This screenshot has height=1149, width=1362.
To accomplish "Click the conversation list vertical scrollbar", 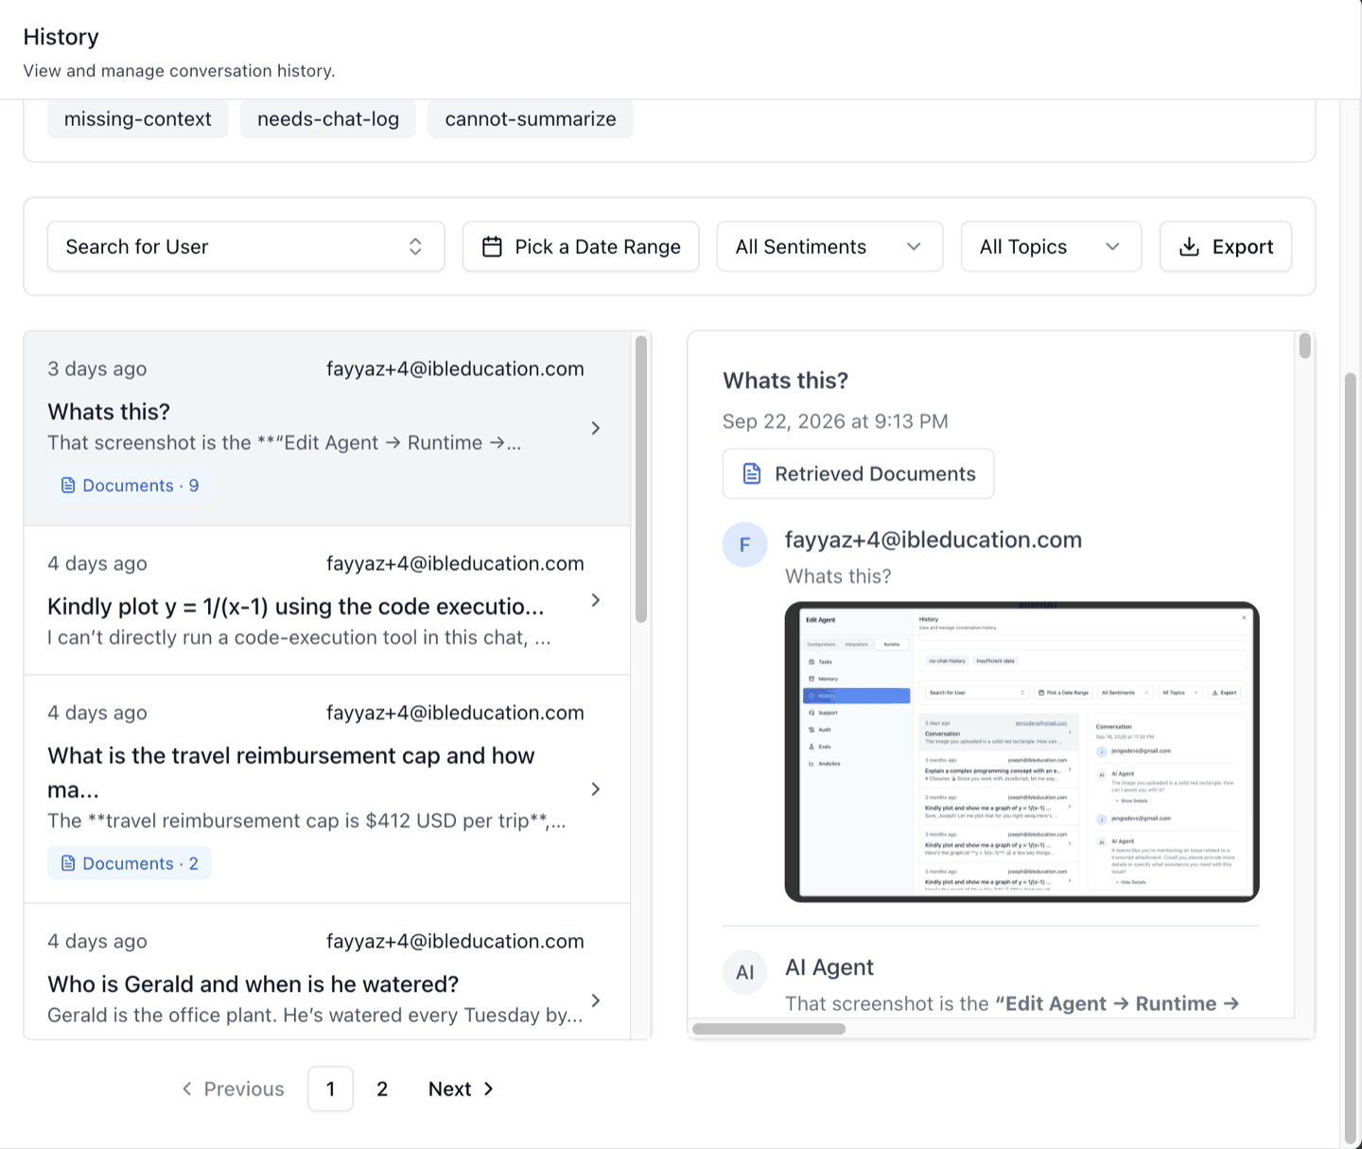I will click(x=641, y=479).
